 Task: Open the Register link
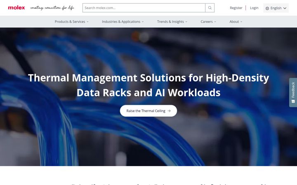click(236, 8)
